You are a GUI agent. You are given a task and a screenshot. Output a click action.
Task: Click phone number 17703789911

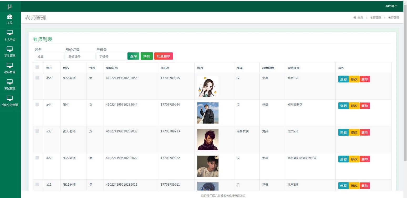point(170,184)
